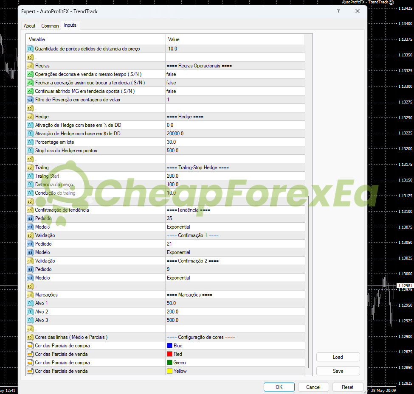Open help with the question mark button
414x394 pixels.
coord(338,11)
